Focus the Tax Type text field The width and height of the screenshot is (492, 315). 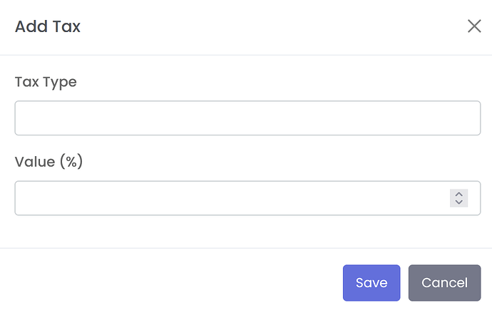coord(247,118)
